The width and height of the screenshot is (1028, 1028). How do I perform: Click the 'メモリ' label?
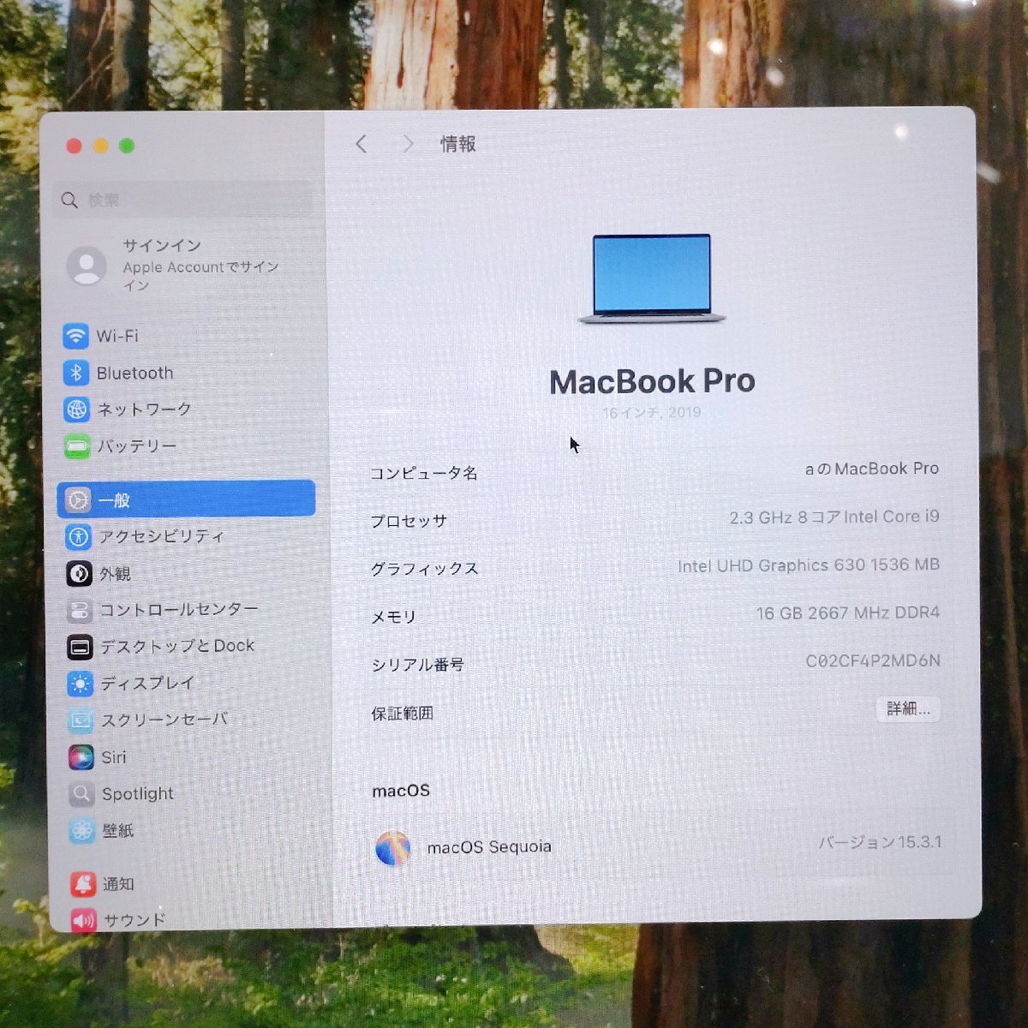pos(393,617)
